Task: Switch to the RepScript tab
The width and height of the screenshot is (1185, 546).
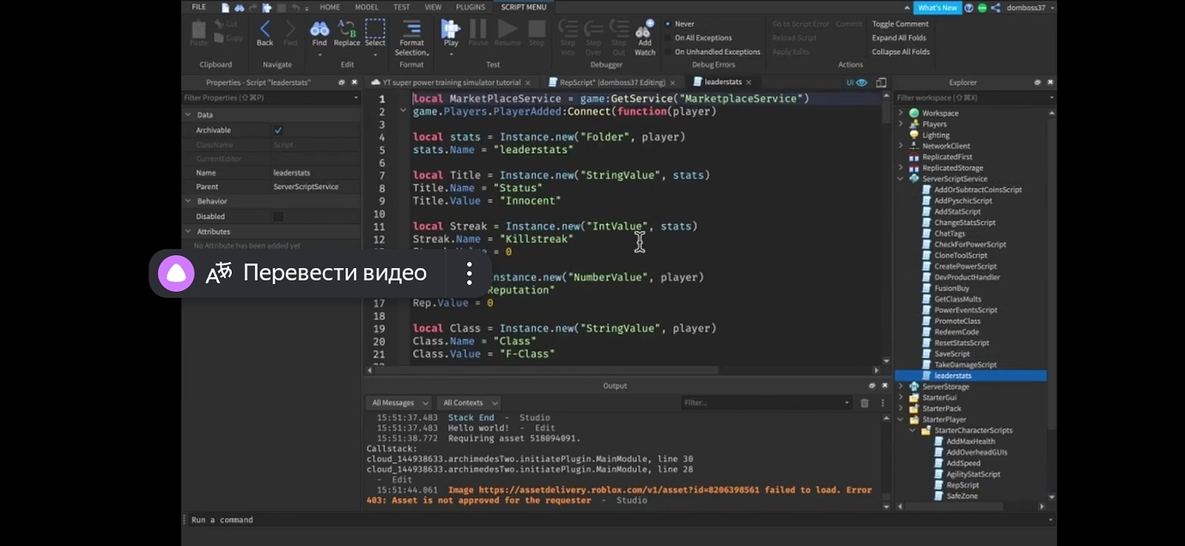Action: coord(611,82)
